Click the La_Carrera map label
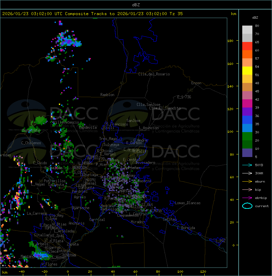Image resolution: width=272 pixels, height=276 pixels. tap(37, 213)
